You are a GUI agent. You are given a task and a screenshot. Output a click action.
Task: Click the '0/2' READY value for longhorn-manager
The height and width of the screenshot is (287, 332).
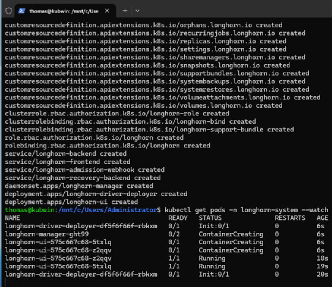174,234
